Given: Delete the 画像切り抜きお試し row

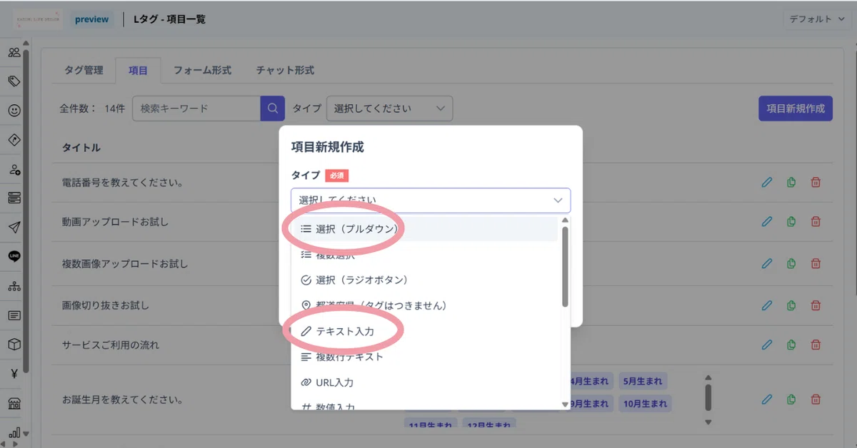Looking at the screenshot, I should [x=816, y=305].
